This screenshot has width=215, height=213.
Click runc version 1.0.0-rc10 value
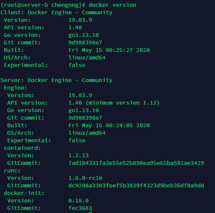(85, 178)
